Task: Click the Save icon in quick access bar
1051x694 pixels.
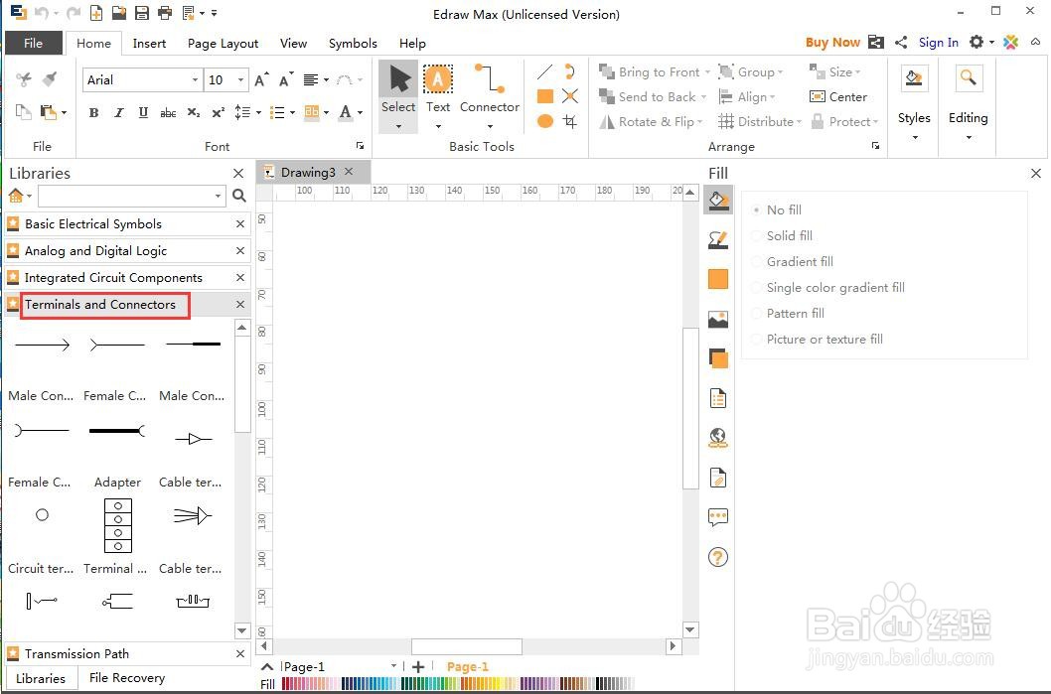Action: click(x=141, y=13)
